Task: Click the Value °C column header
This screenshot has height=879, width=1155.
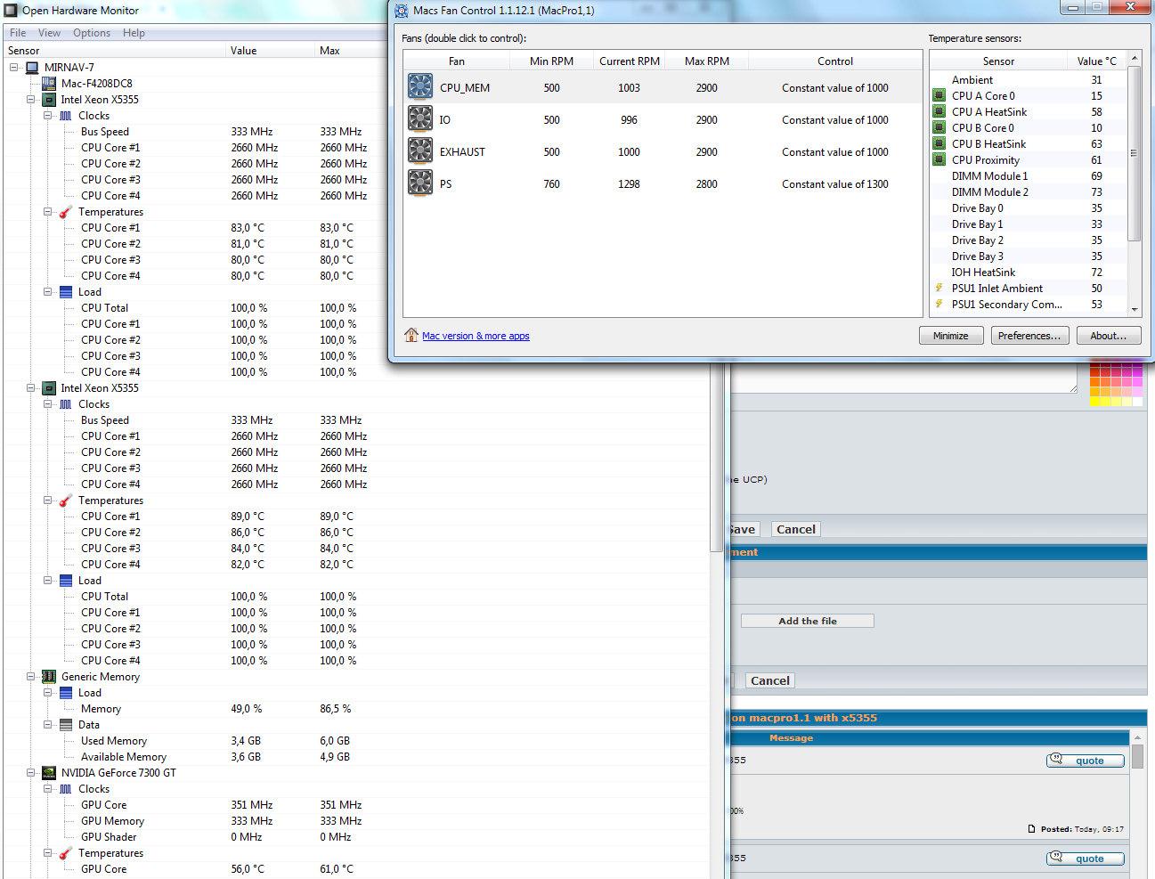Action: point(1097,61)
